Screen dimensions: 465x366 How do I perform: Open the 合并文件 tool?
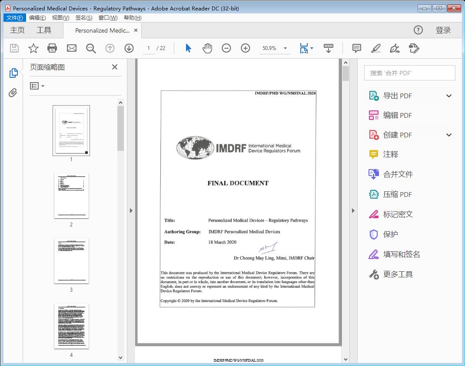coord(398,174)
